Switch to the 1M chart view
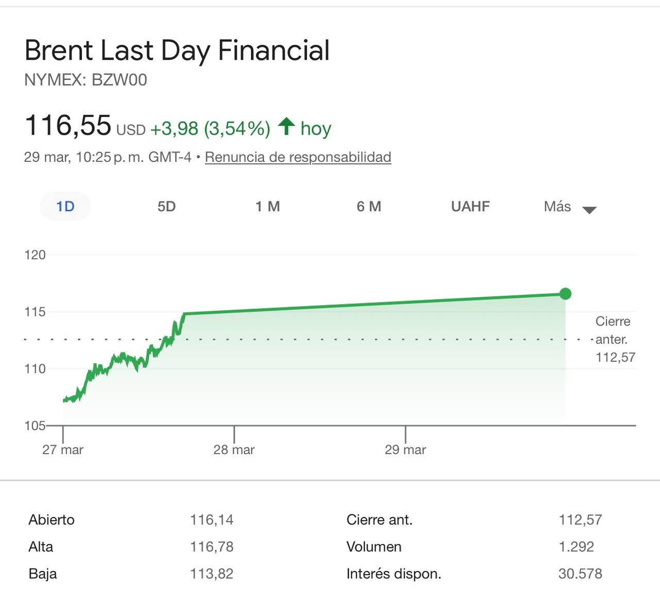Screen dimensions: 660x602 pos(268,206)
